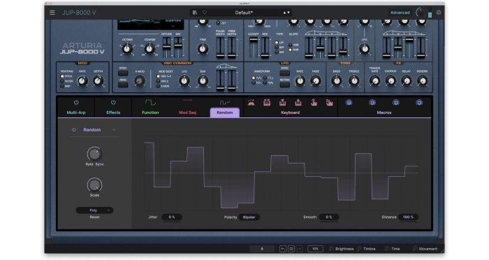Click the redo arrow in bottom bar
This screenshot has width=489, height=260.
click(x=300, y=249)
